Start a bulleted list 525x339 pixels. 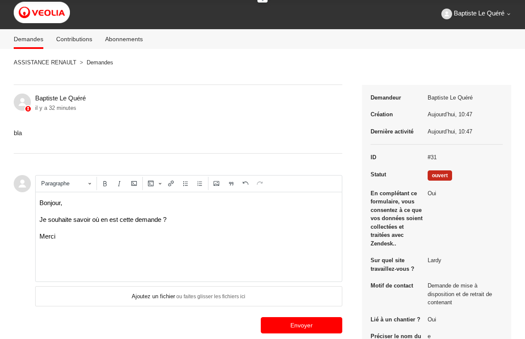click(185, 184)
